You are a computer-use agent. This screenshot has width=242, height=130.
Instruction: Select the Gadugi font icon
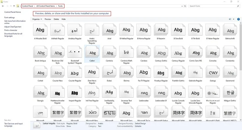(213, 72)
